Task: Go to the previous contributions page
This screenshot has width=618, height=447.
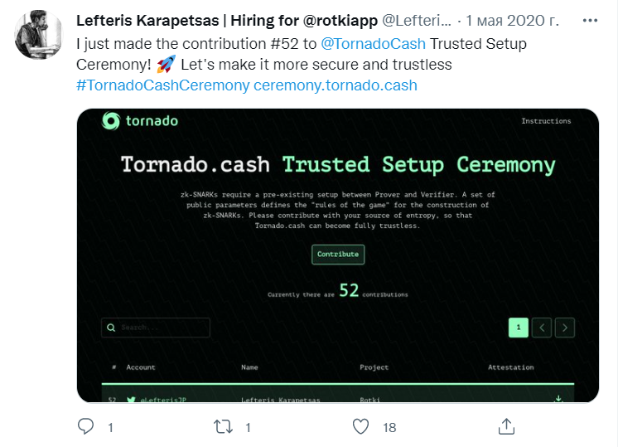Action: click(x=542, y=328)
